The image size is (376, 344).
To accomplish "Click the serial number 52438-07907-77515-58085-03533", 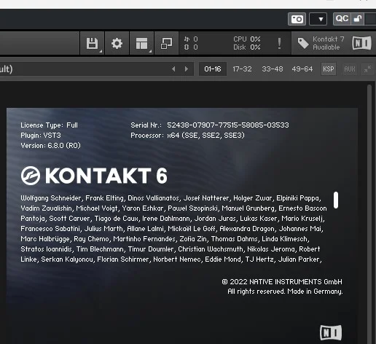I will coord(228,125).
